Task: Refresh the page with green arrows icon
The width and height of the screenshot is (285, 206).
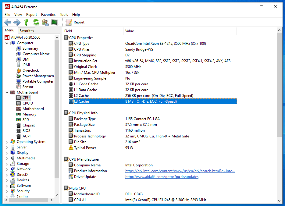Action: coord(36,22)
